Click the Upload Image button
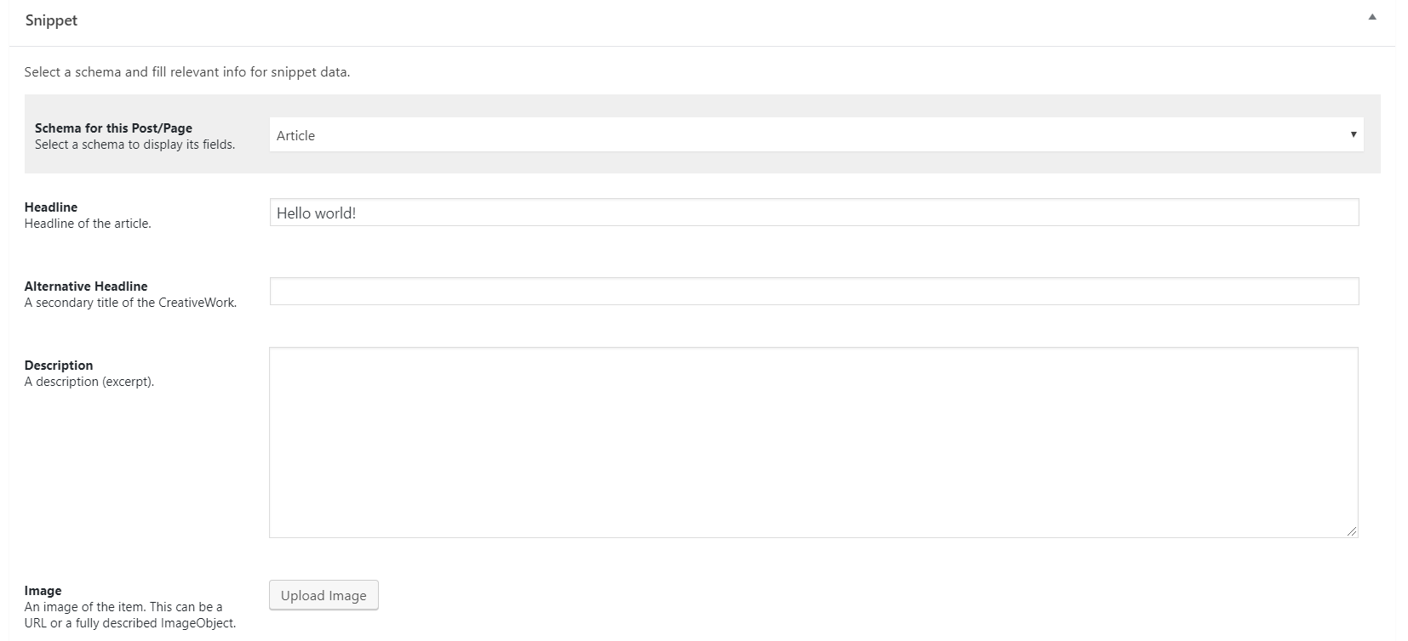Screen dimensions: 1408x641 323,595
